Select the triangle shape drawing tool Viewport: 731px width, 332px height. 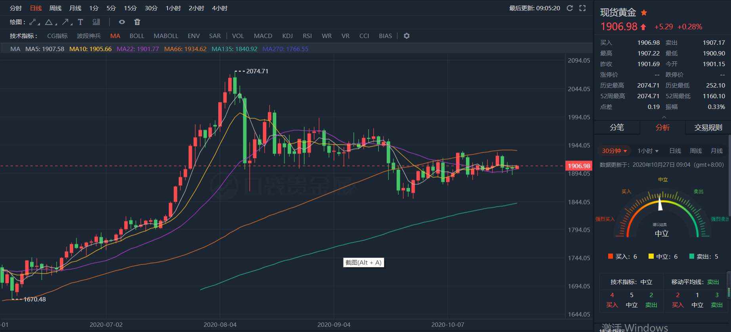coord(49,22)
